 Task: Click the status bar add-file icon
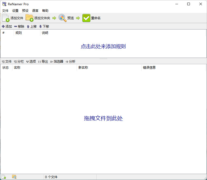[x=4, y=177]
